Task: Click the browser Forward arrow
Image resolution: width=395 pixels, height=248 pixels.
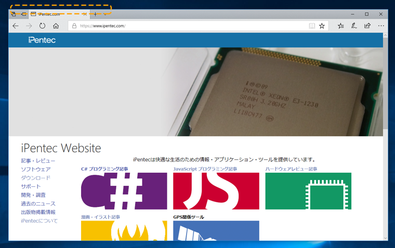Action: pyautogui.click(x=29, y=26)
